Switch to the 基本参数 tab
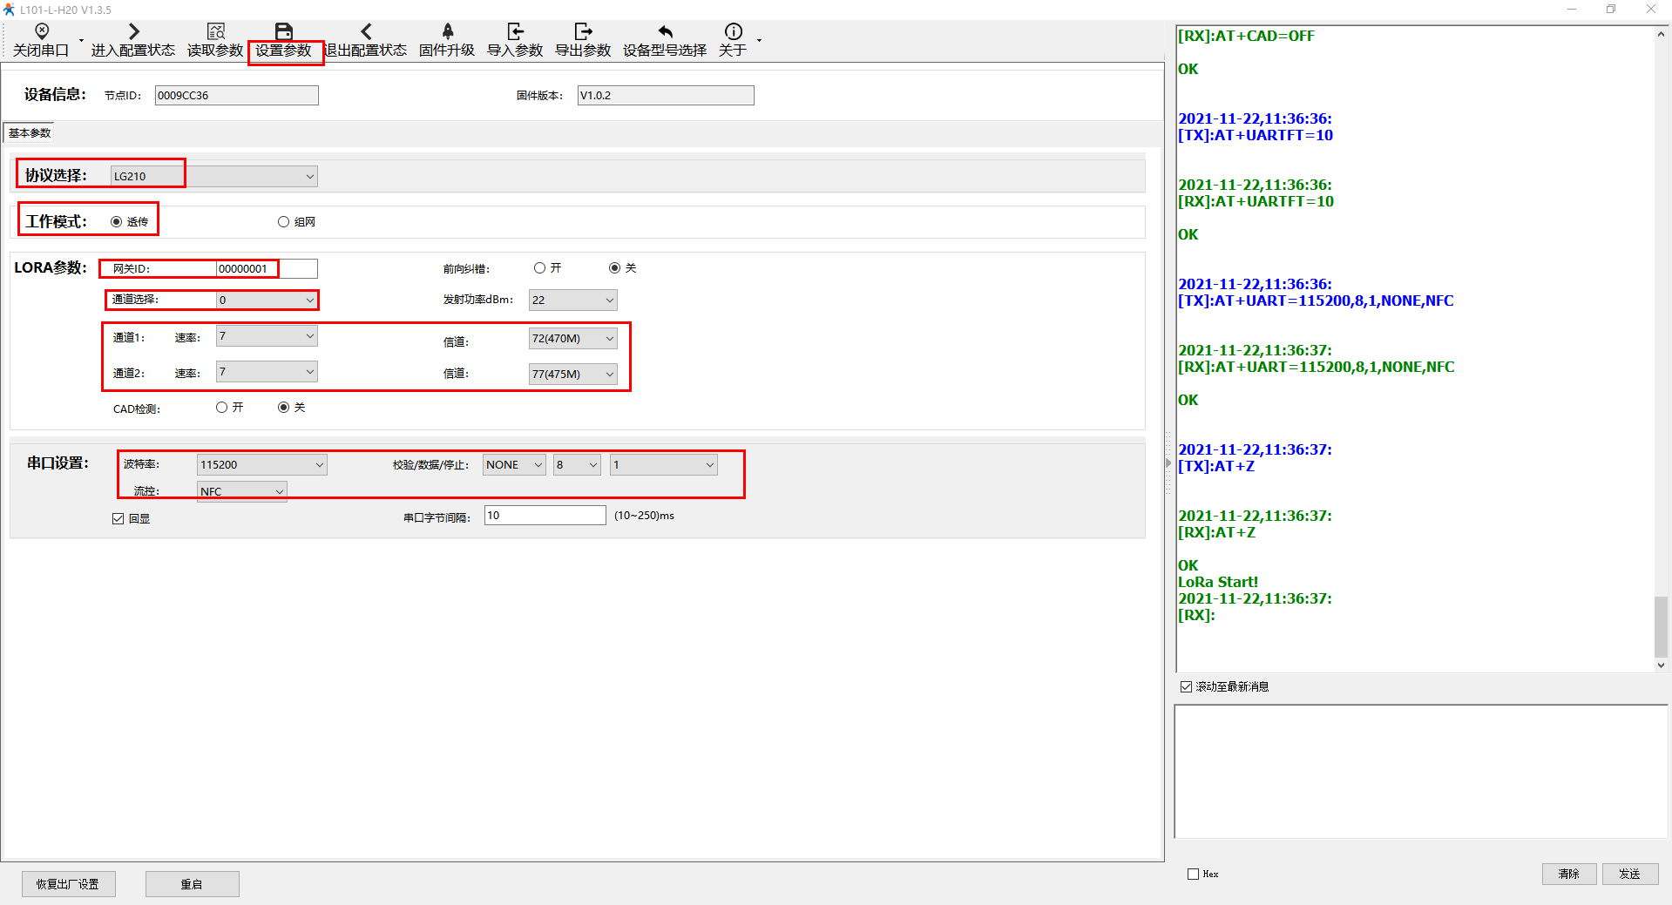 coord(30,133)
